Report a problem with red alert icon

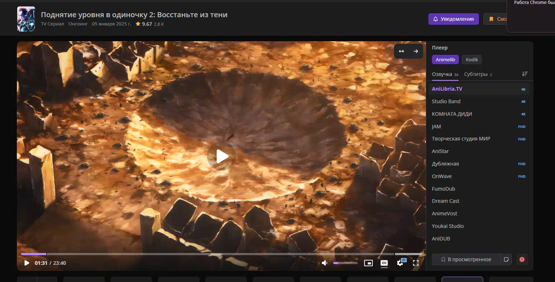pyautogui.click(x=522, y=259)
